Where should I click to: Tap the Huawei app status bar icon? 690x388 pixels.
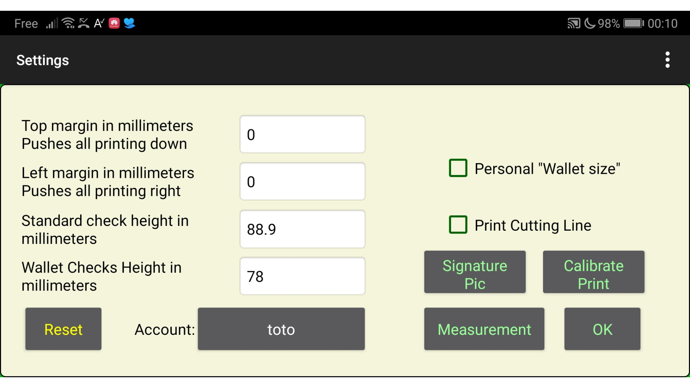click(x=114, y=23)
